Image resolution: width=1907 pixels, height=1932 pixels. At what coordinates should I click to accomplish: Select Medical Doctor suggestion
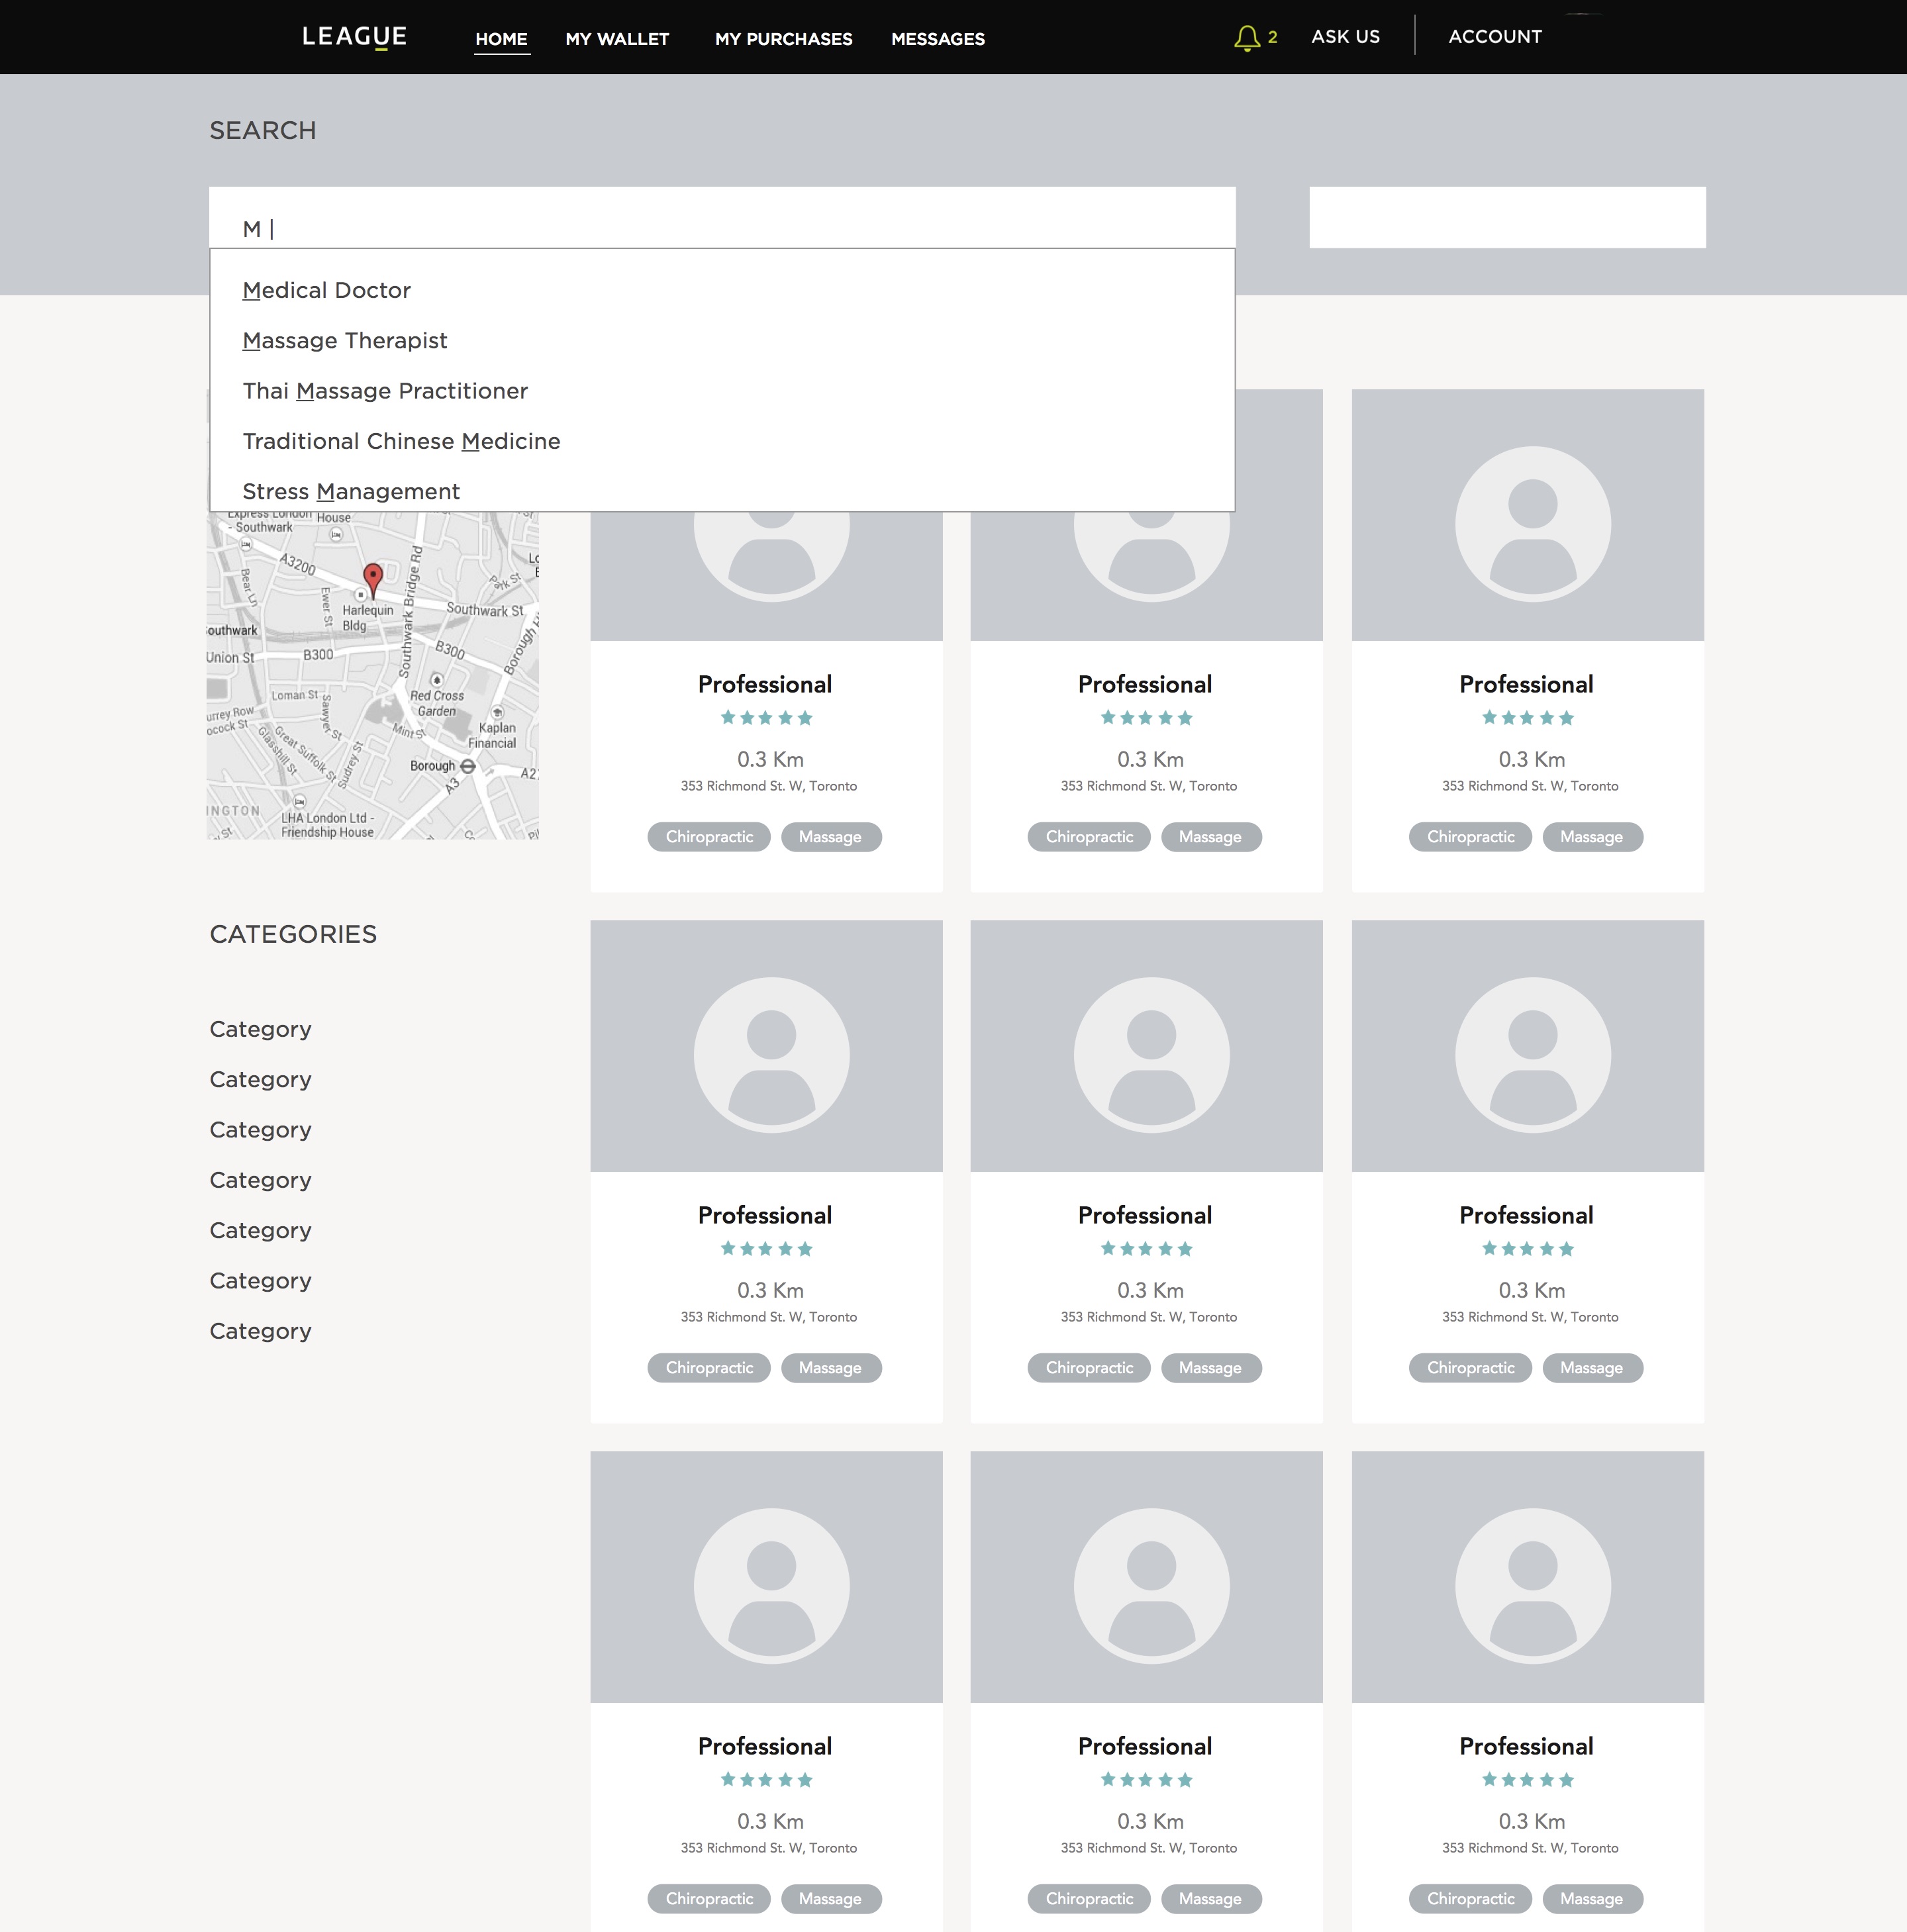(327, 290)
